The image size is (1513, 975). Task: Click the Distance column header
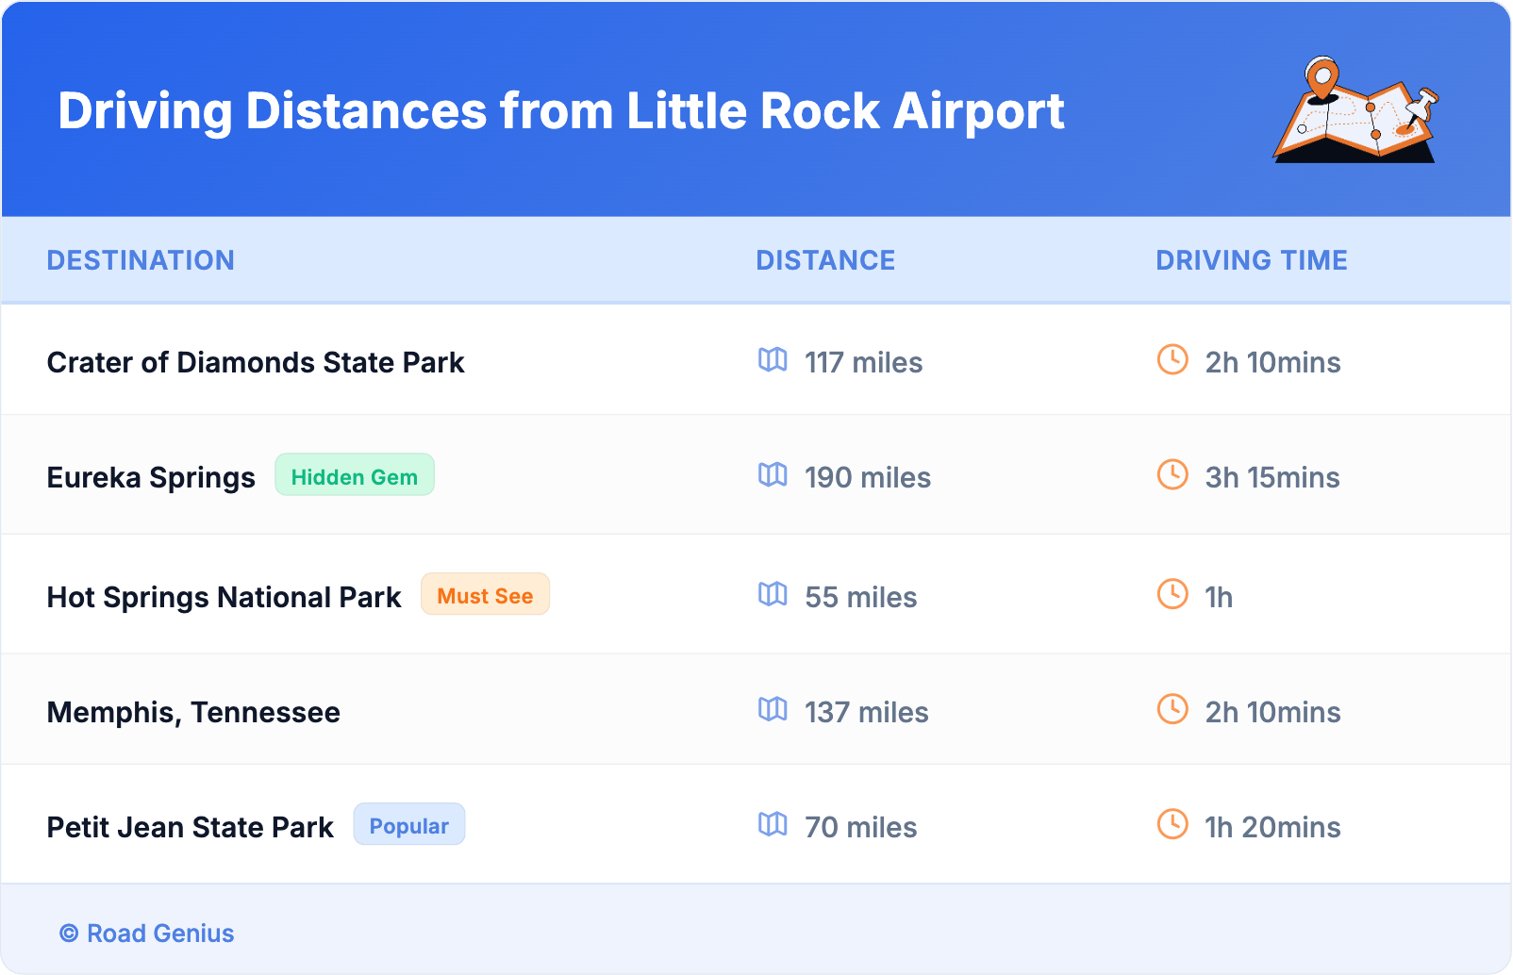click(825, 260)
